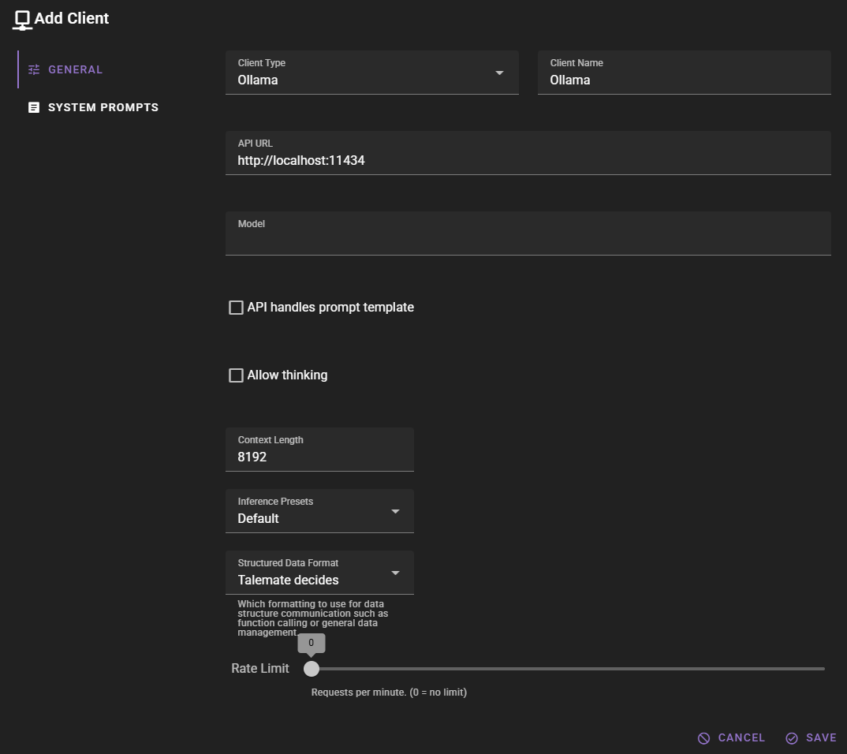Click the Save button
Viewport: 847px width, 754px height.
point(811,737)
